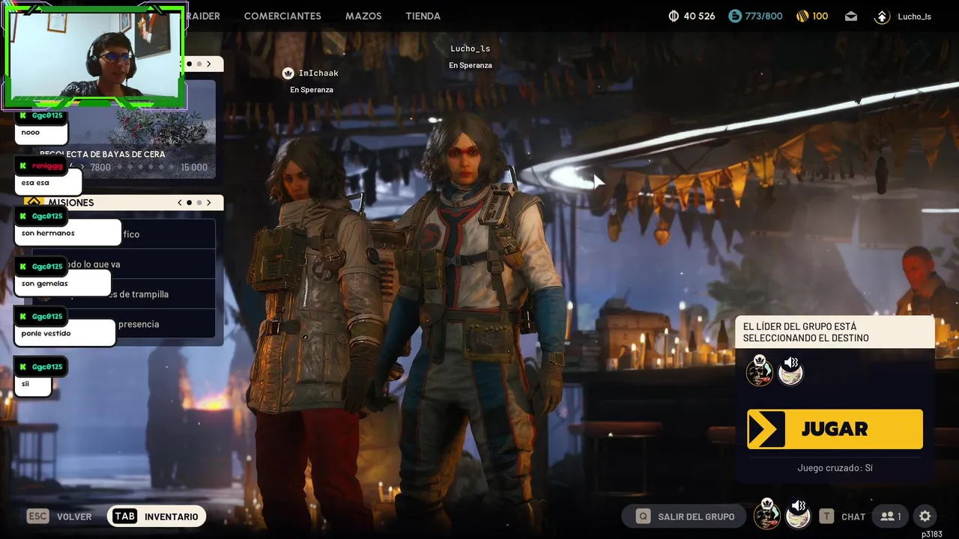The height and width of the screenshot is (539, 959).
Task: Open the Comerciantes tab
Action: click(x=282, y=16)
